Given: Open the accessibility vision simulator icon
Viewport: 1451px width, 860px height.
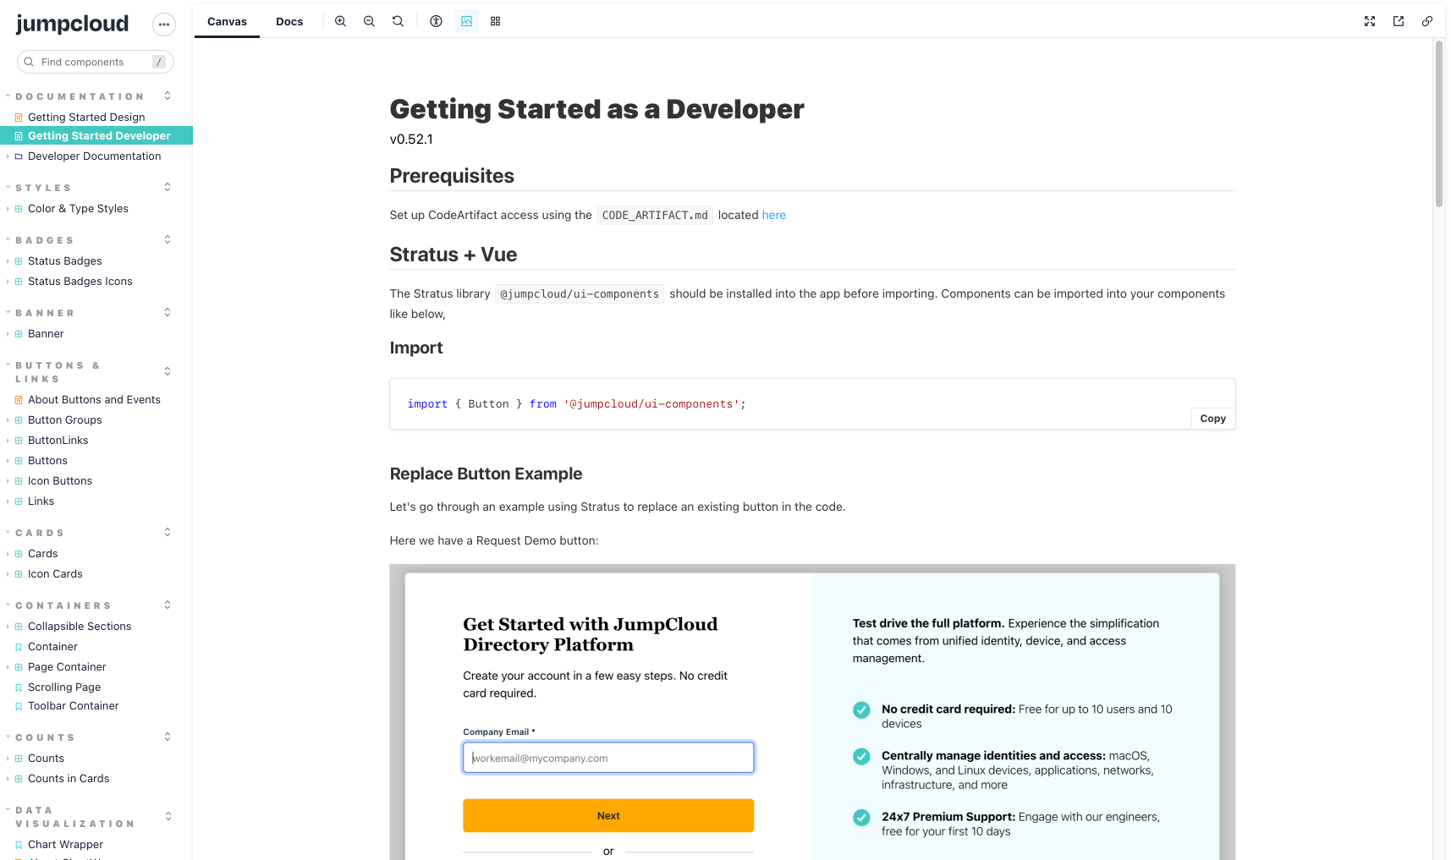Looking at the screenshot, I should 436,21.
